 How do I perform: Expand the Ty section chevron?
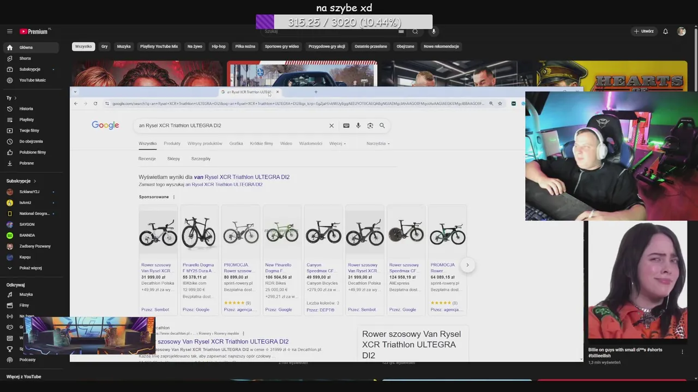(15, 98)
